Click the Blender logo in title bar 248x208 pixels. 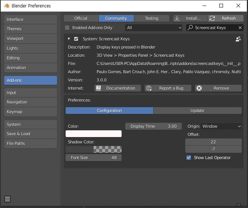pyautogui.click(x=7, y=6)
